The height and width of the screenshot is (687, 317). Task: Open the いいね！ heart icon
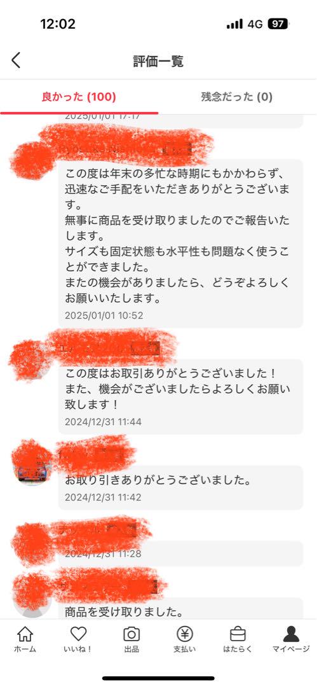(x=78, y=634)
